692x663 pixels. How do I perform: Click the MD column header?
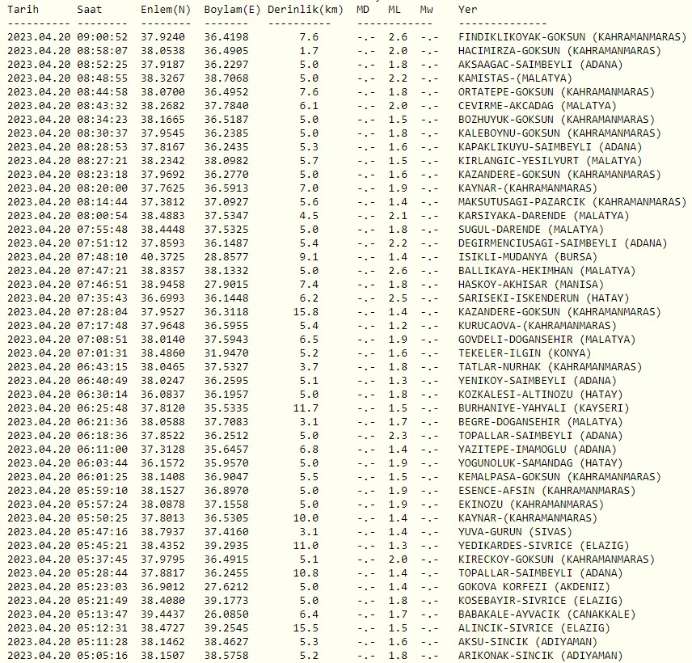363,9
